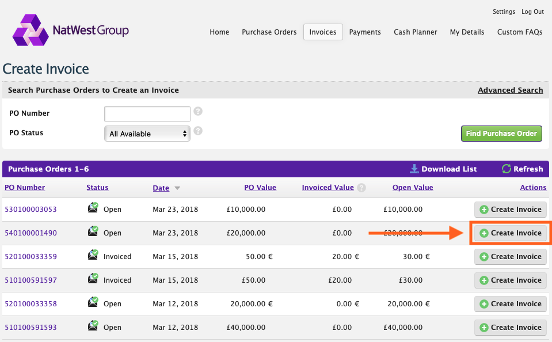
Task: Click status envelope icon for PO 540100001490
Action: click(93, 231)
